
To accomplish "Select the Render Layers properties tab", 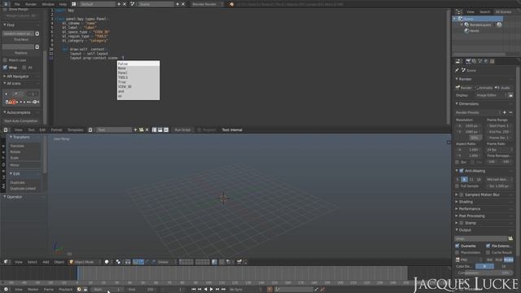I will (474, 61).
